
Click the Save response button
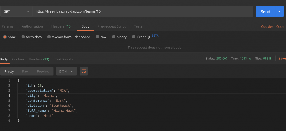(282, 59)
